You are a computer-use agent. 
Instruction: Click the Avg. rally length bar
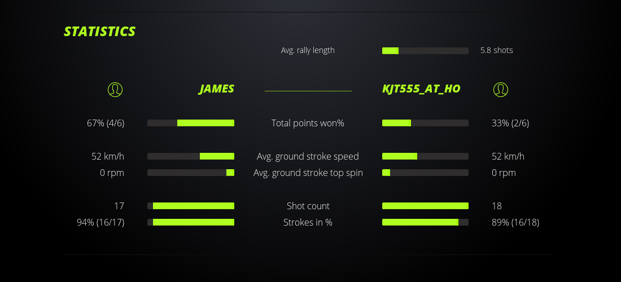click(x=425, y=51)
